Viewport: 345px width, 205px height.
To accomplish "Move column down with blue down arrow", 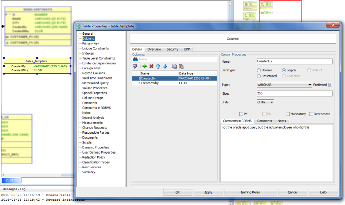I will [x=165, y=66].
